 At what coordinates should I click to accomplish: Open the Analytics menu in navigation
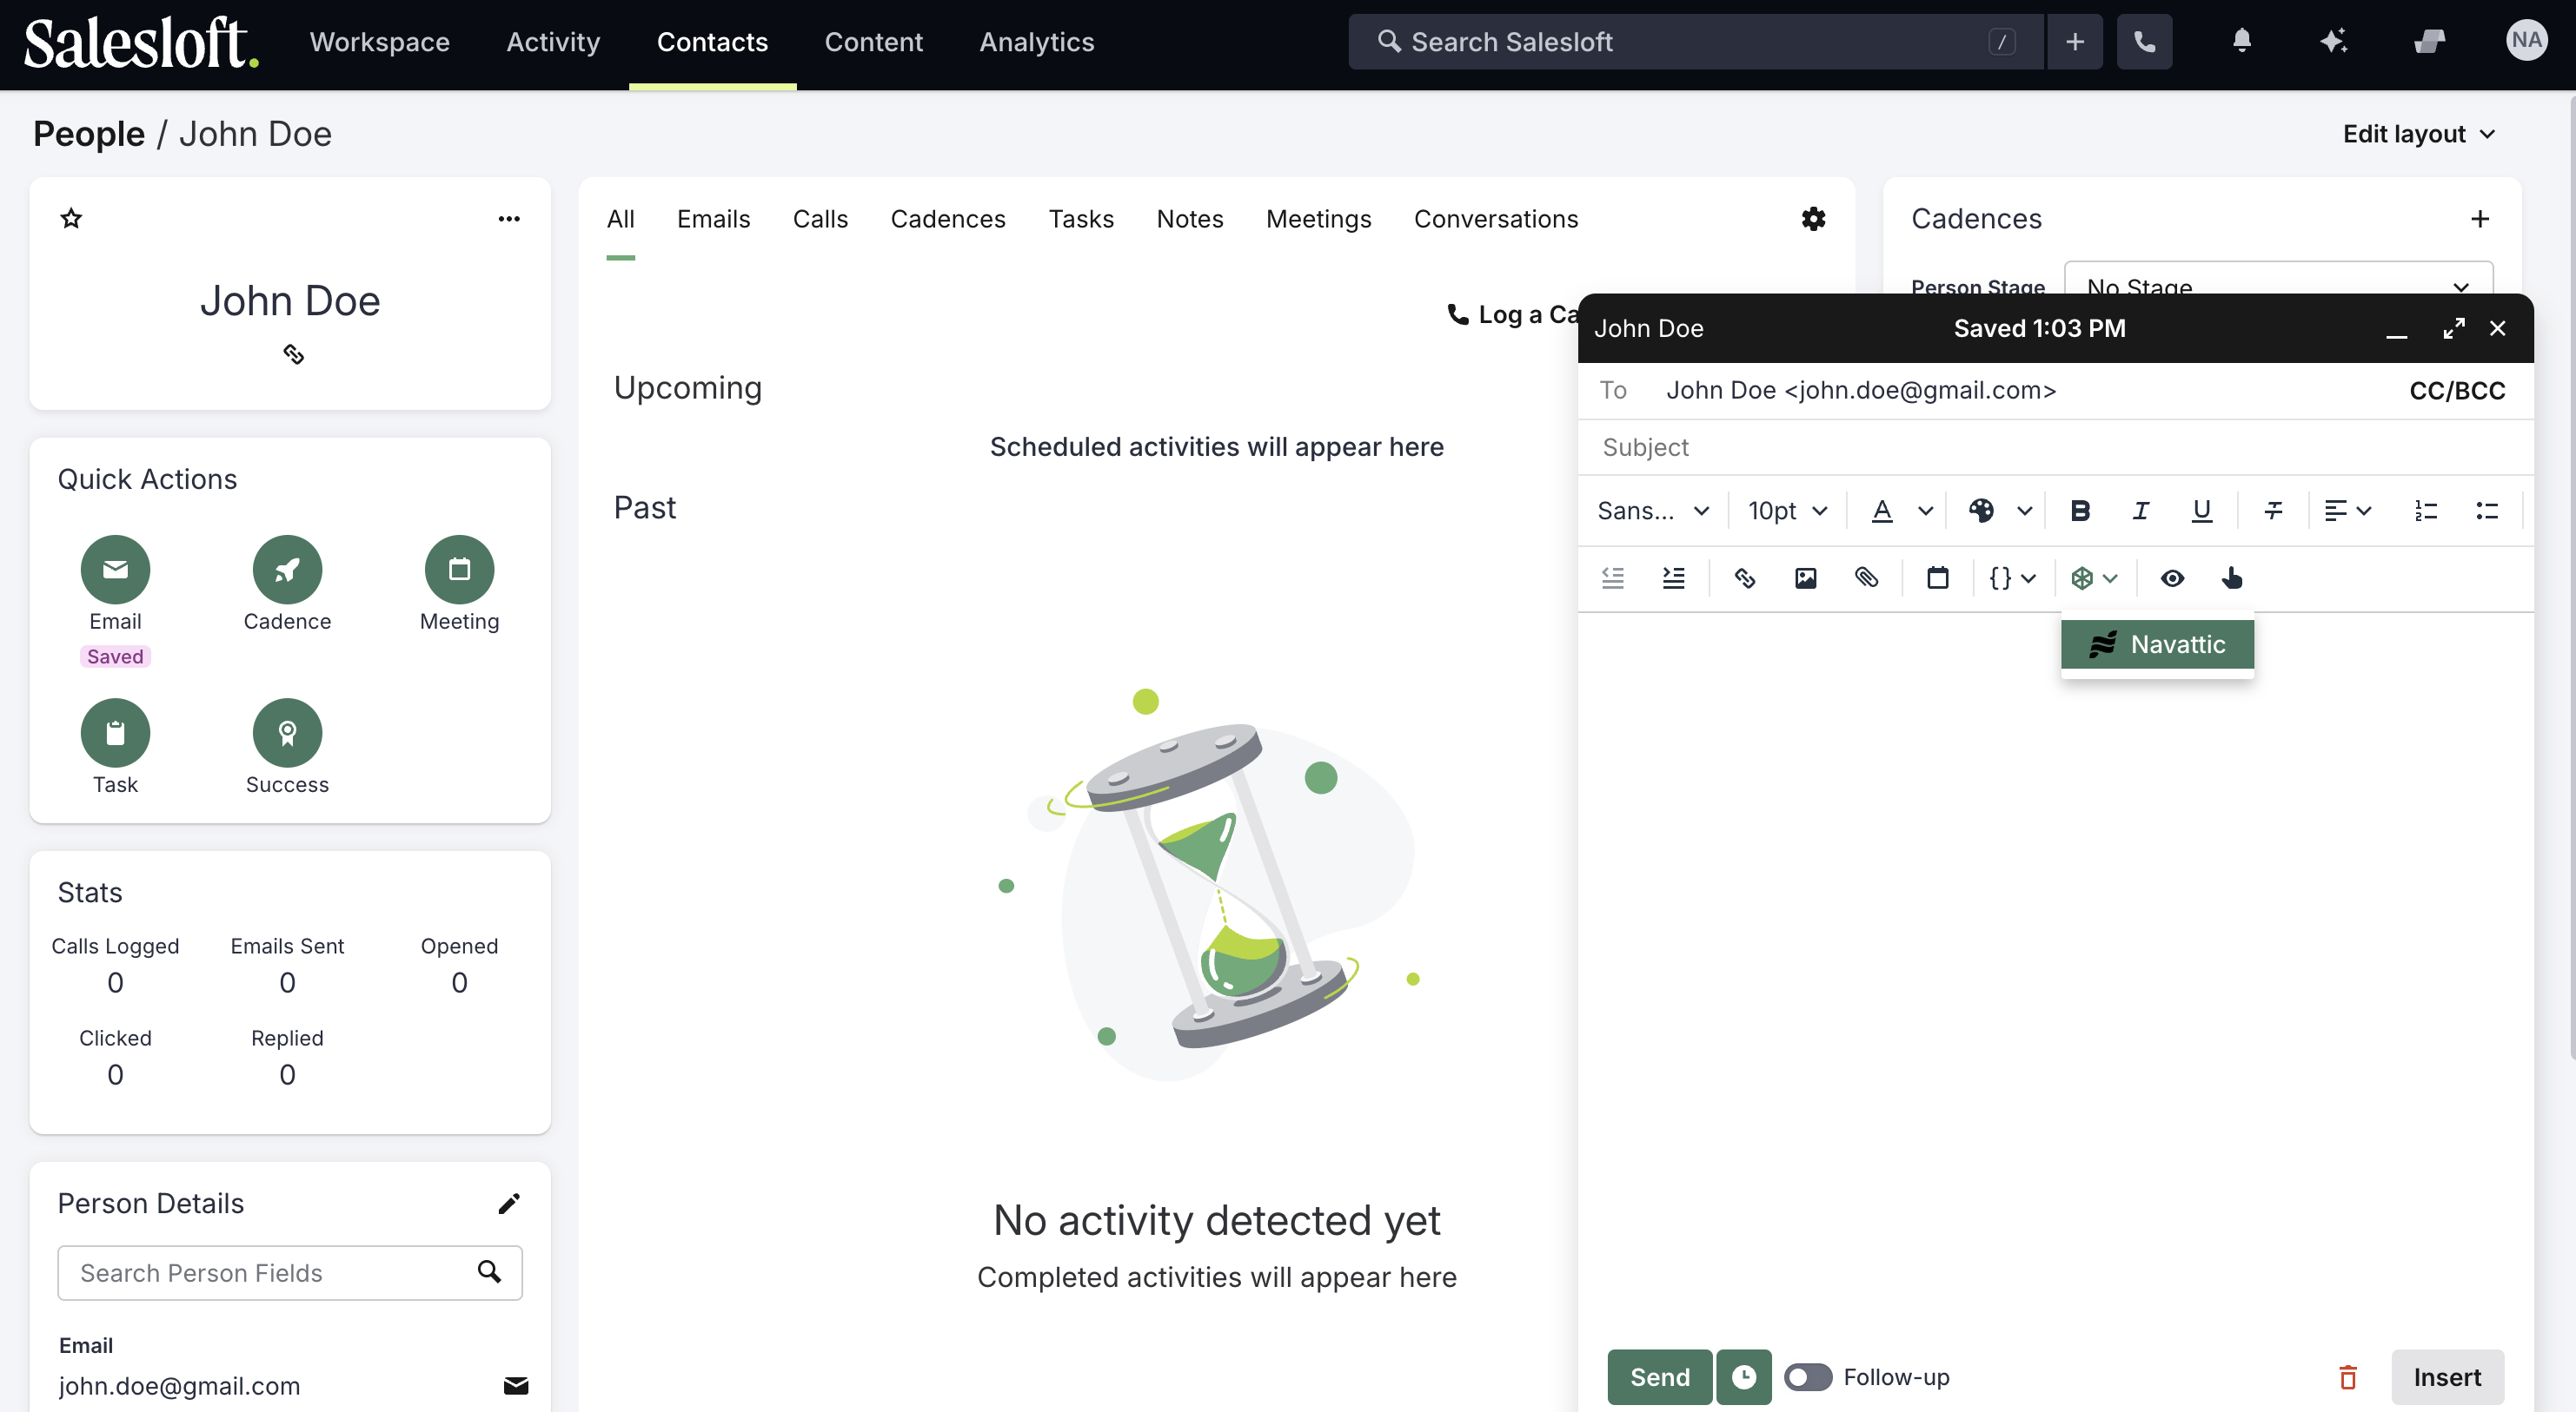pos(1036,42)
